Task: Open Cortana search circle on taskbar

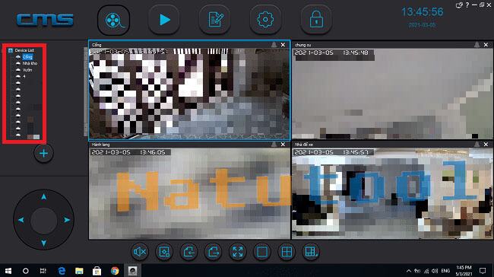Action: pos(26,271)
